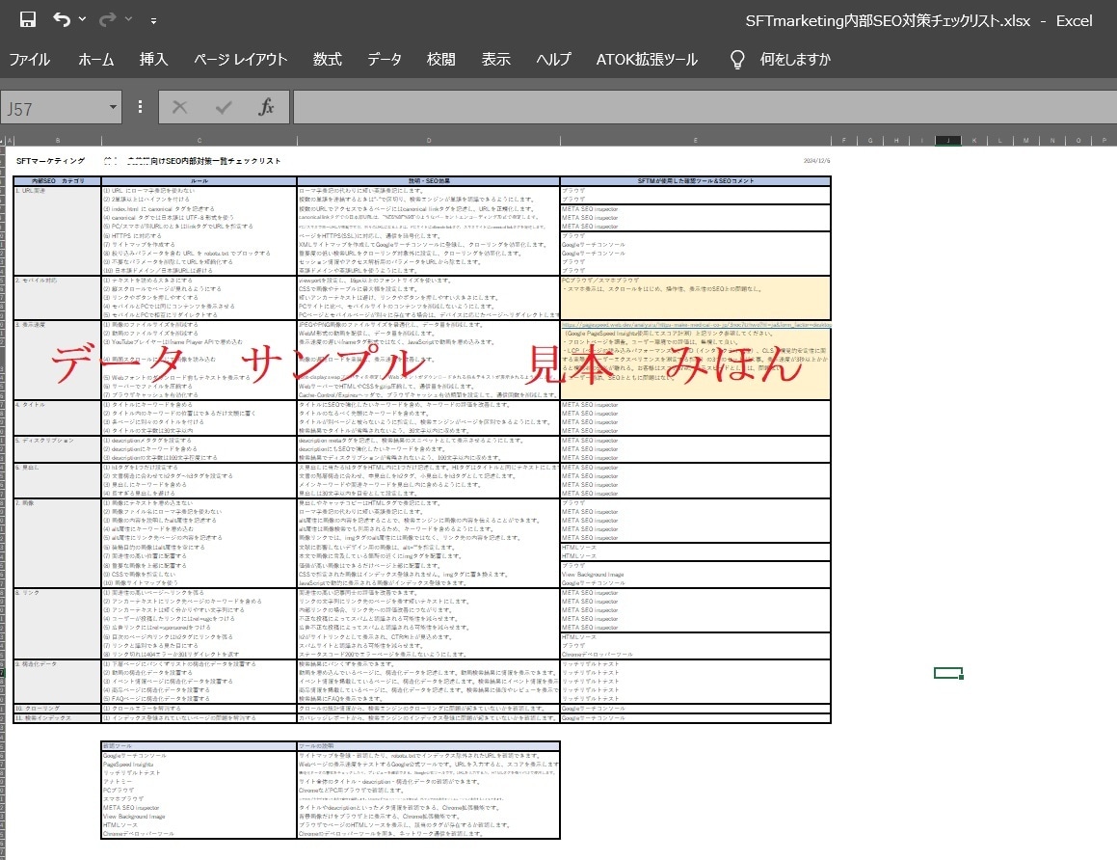Select column C header
This screenshot has width=1117, height=860.
[x=199, y=141]
